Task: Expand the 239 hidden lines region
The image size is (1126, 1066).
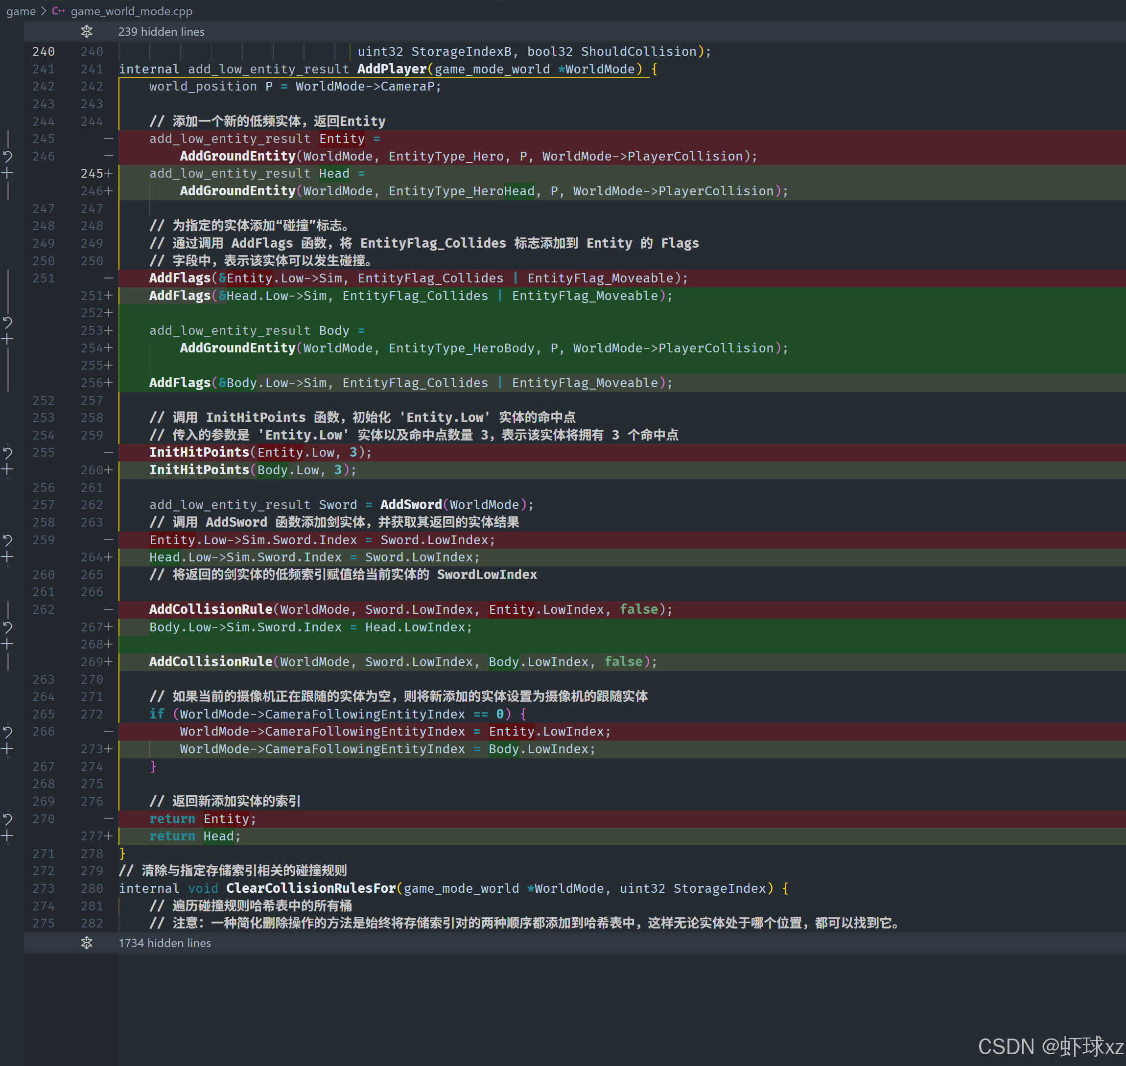Action: [86, 32]
